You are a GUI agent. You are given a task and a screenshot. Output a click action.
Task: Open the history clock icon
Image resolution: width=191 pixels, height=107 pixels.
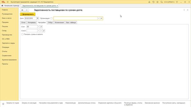153,2
